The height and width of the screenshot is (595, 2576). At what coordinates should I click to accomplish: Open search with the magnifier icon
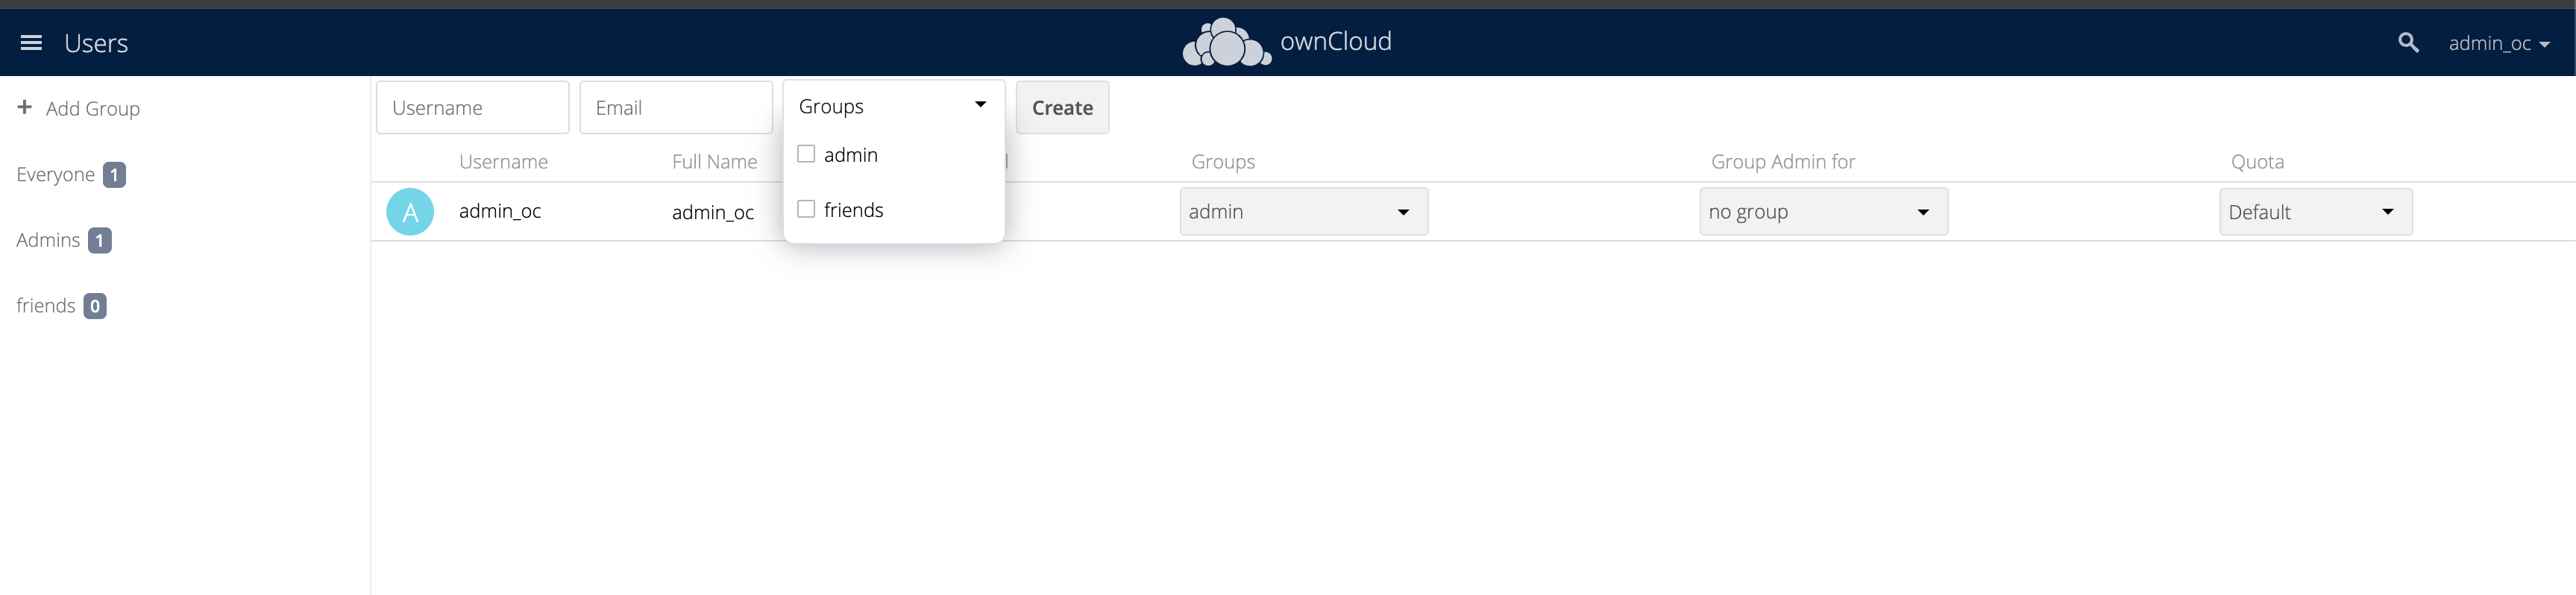point(2408,43)
